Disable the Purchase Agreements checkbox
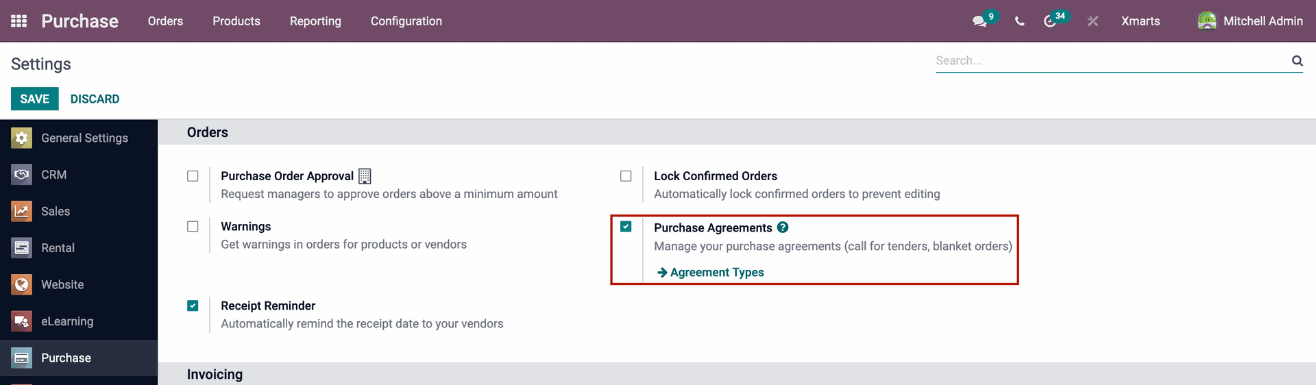1316x385 pixels. click(626, 227)
